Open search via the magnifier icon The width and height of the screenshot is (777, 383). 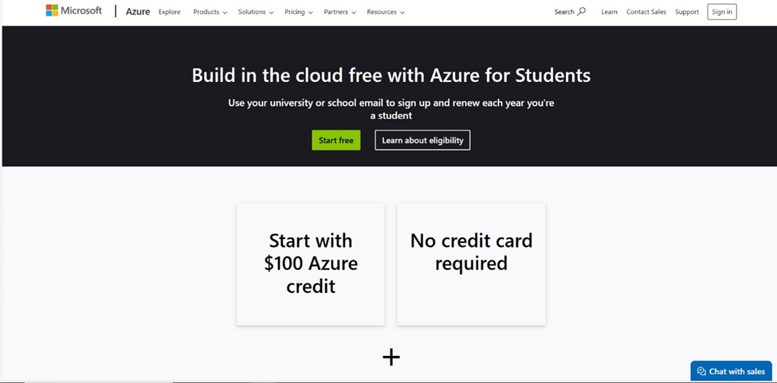[x=582, y=11]
